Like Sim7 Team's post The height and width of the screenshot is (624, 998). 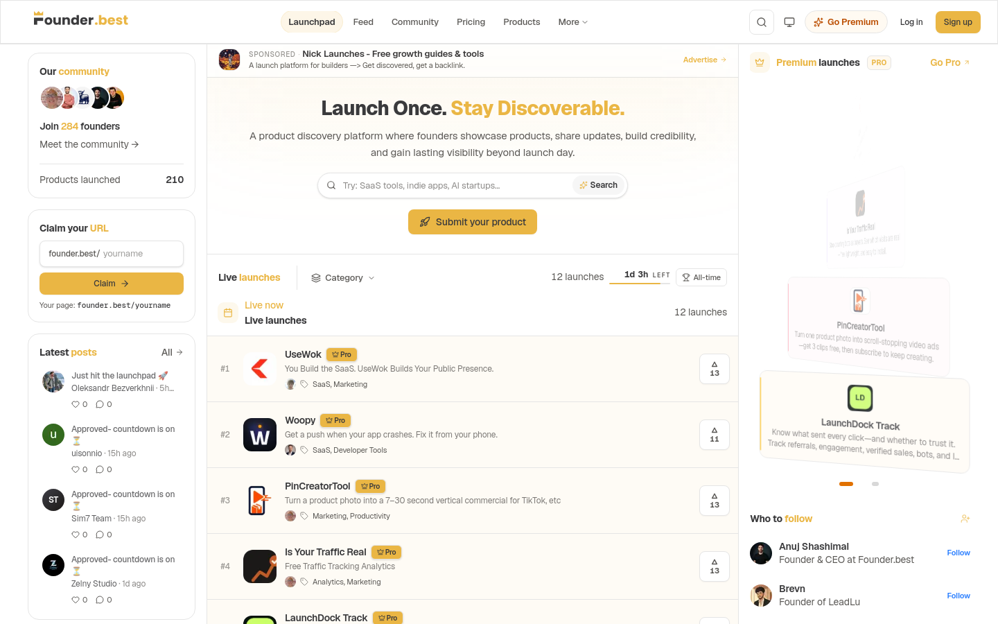79,535
